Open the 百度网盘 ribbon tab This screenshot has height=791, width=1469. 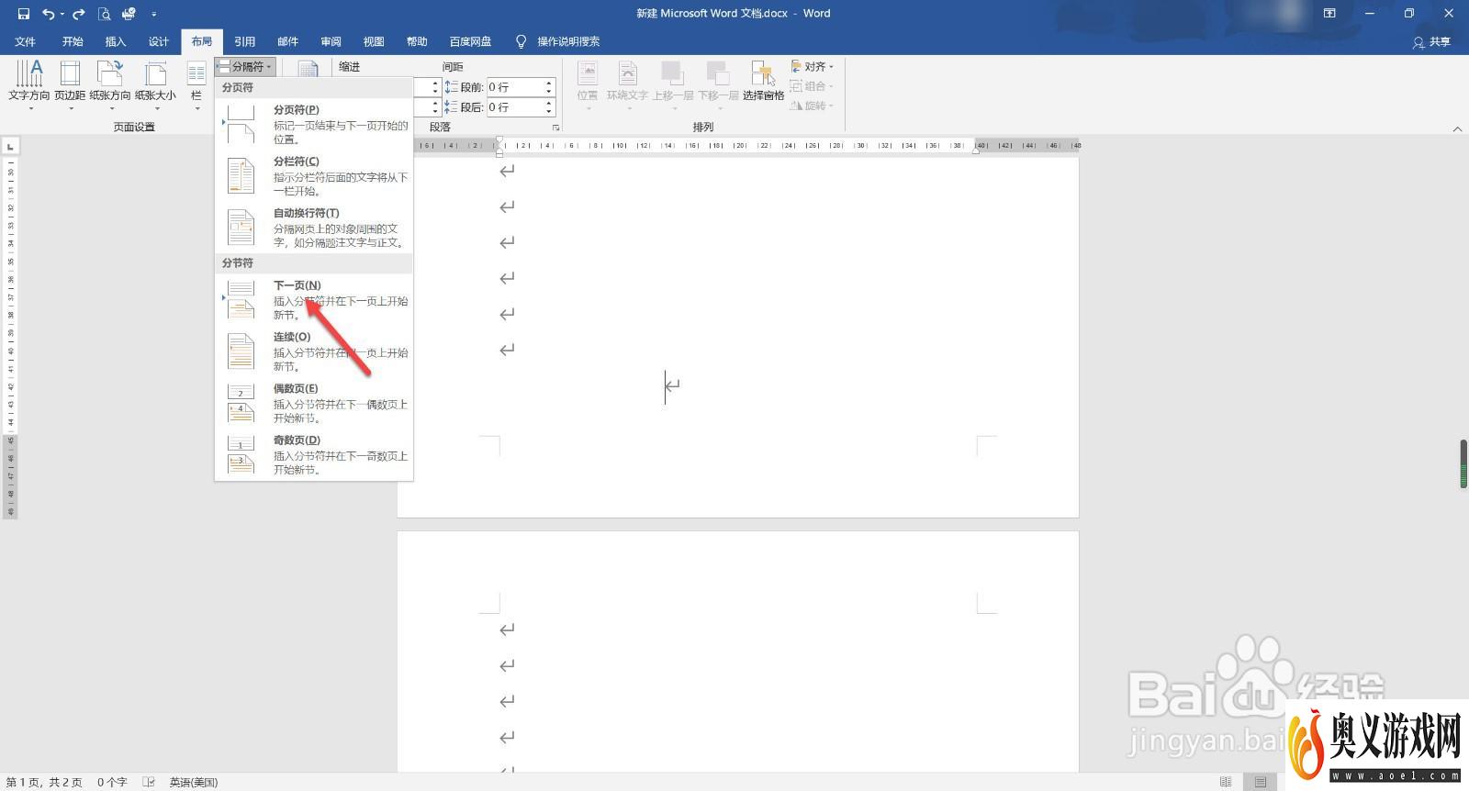tap(470, 41)
